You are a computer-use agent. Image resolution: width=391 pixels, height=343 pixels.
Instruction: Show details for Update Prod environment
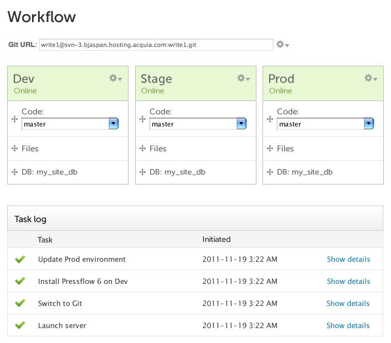(x=348, y=259)
